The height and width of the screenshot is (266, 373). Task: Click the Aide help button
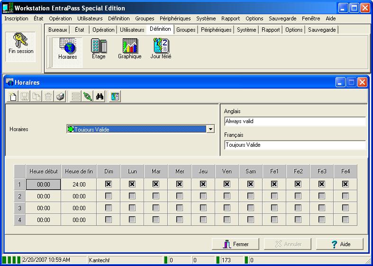coord(340,244)
